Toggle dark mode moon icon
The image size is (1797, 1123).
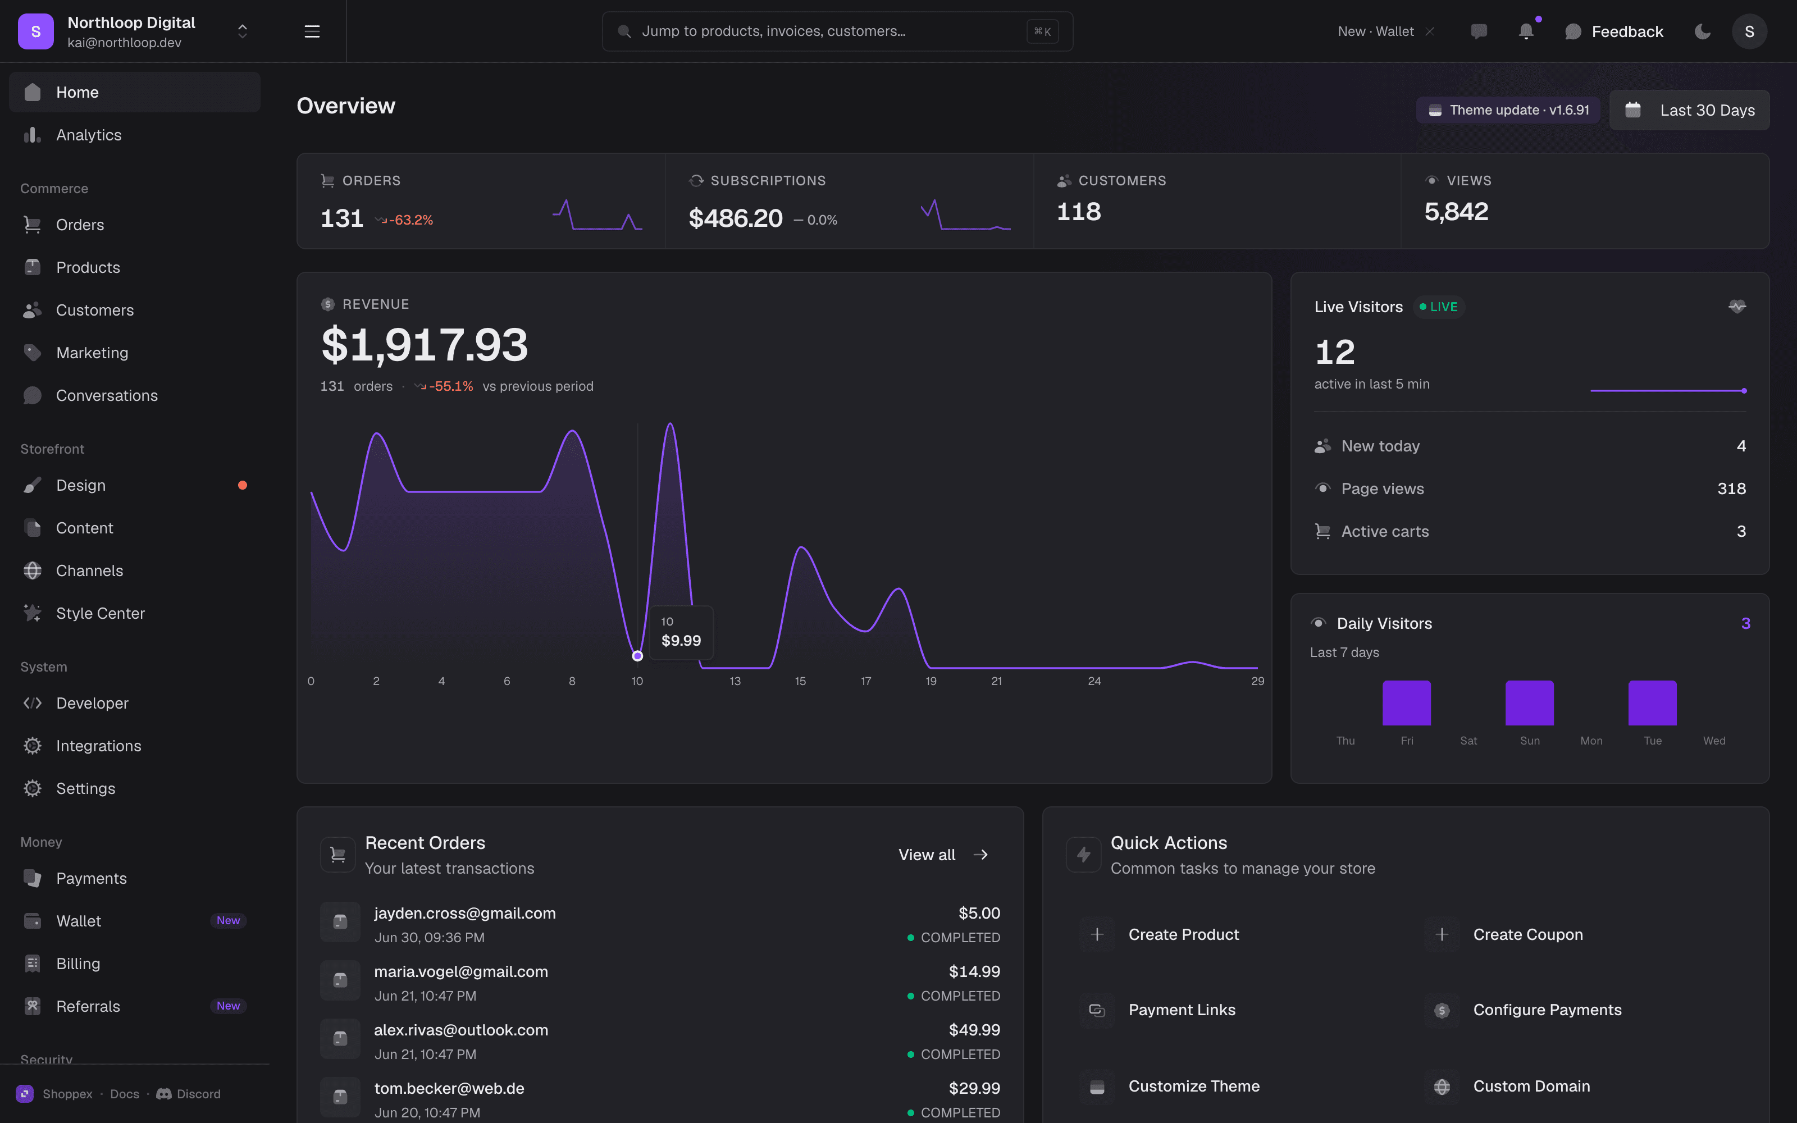tap(1703, 31)
